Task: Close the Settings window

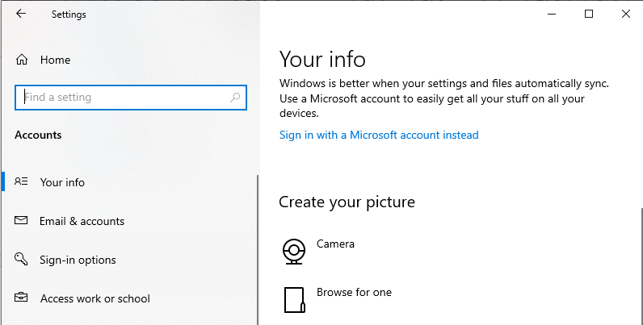Action: [x=625, y=14]
